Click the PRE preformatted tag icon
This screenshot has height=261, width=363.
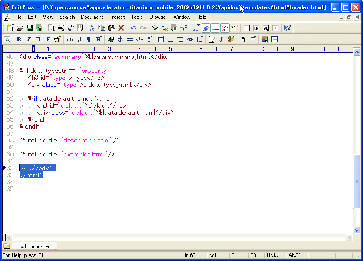190,40
